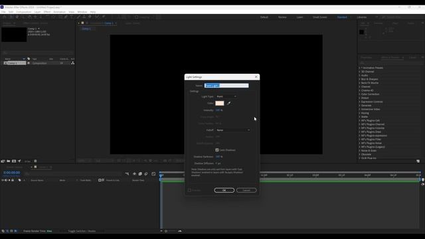Click the Home icon in the toolbar
The height and width of the screenshot is (239, 425).
click(x=5, y=17)
